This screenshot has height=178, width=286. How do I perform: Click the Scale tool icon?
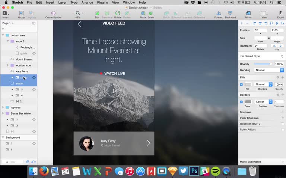[x=151, y=13]
